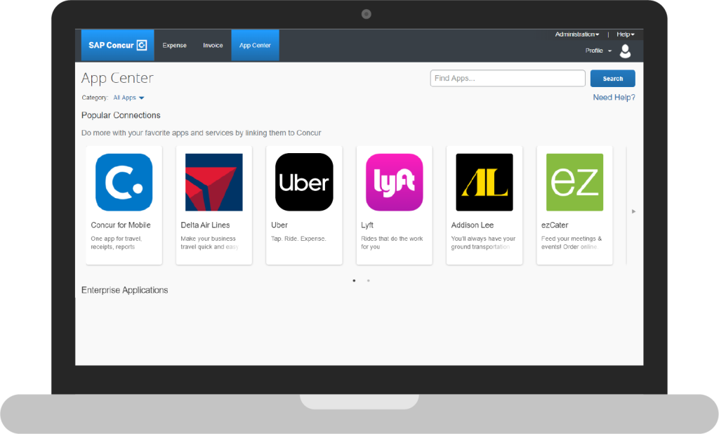Expand the Profile dropdown
The image size is (719, 434).
click(598, 51)
